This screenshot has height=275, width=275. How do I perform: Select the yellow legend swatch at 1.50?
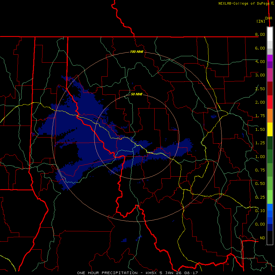pyautogui.click(x=270, y=129)
